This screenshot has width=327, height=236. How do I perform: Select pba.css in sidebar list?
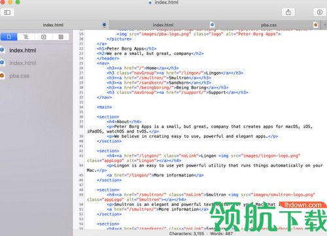point(19,76)
